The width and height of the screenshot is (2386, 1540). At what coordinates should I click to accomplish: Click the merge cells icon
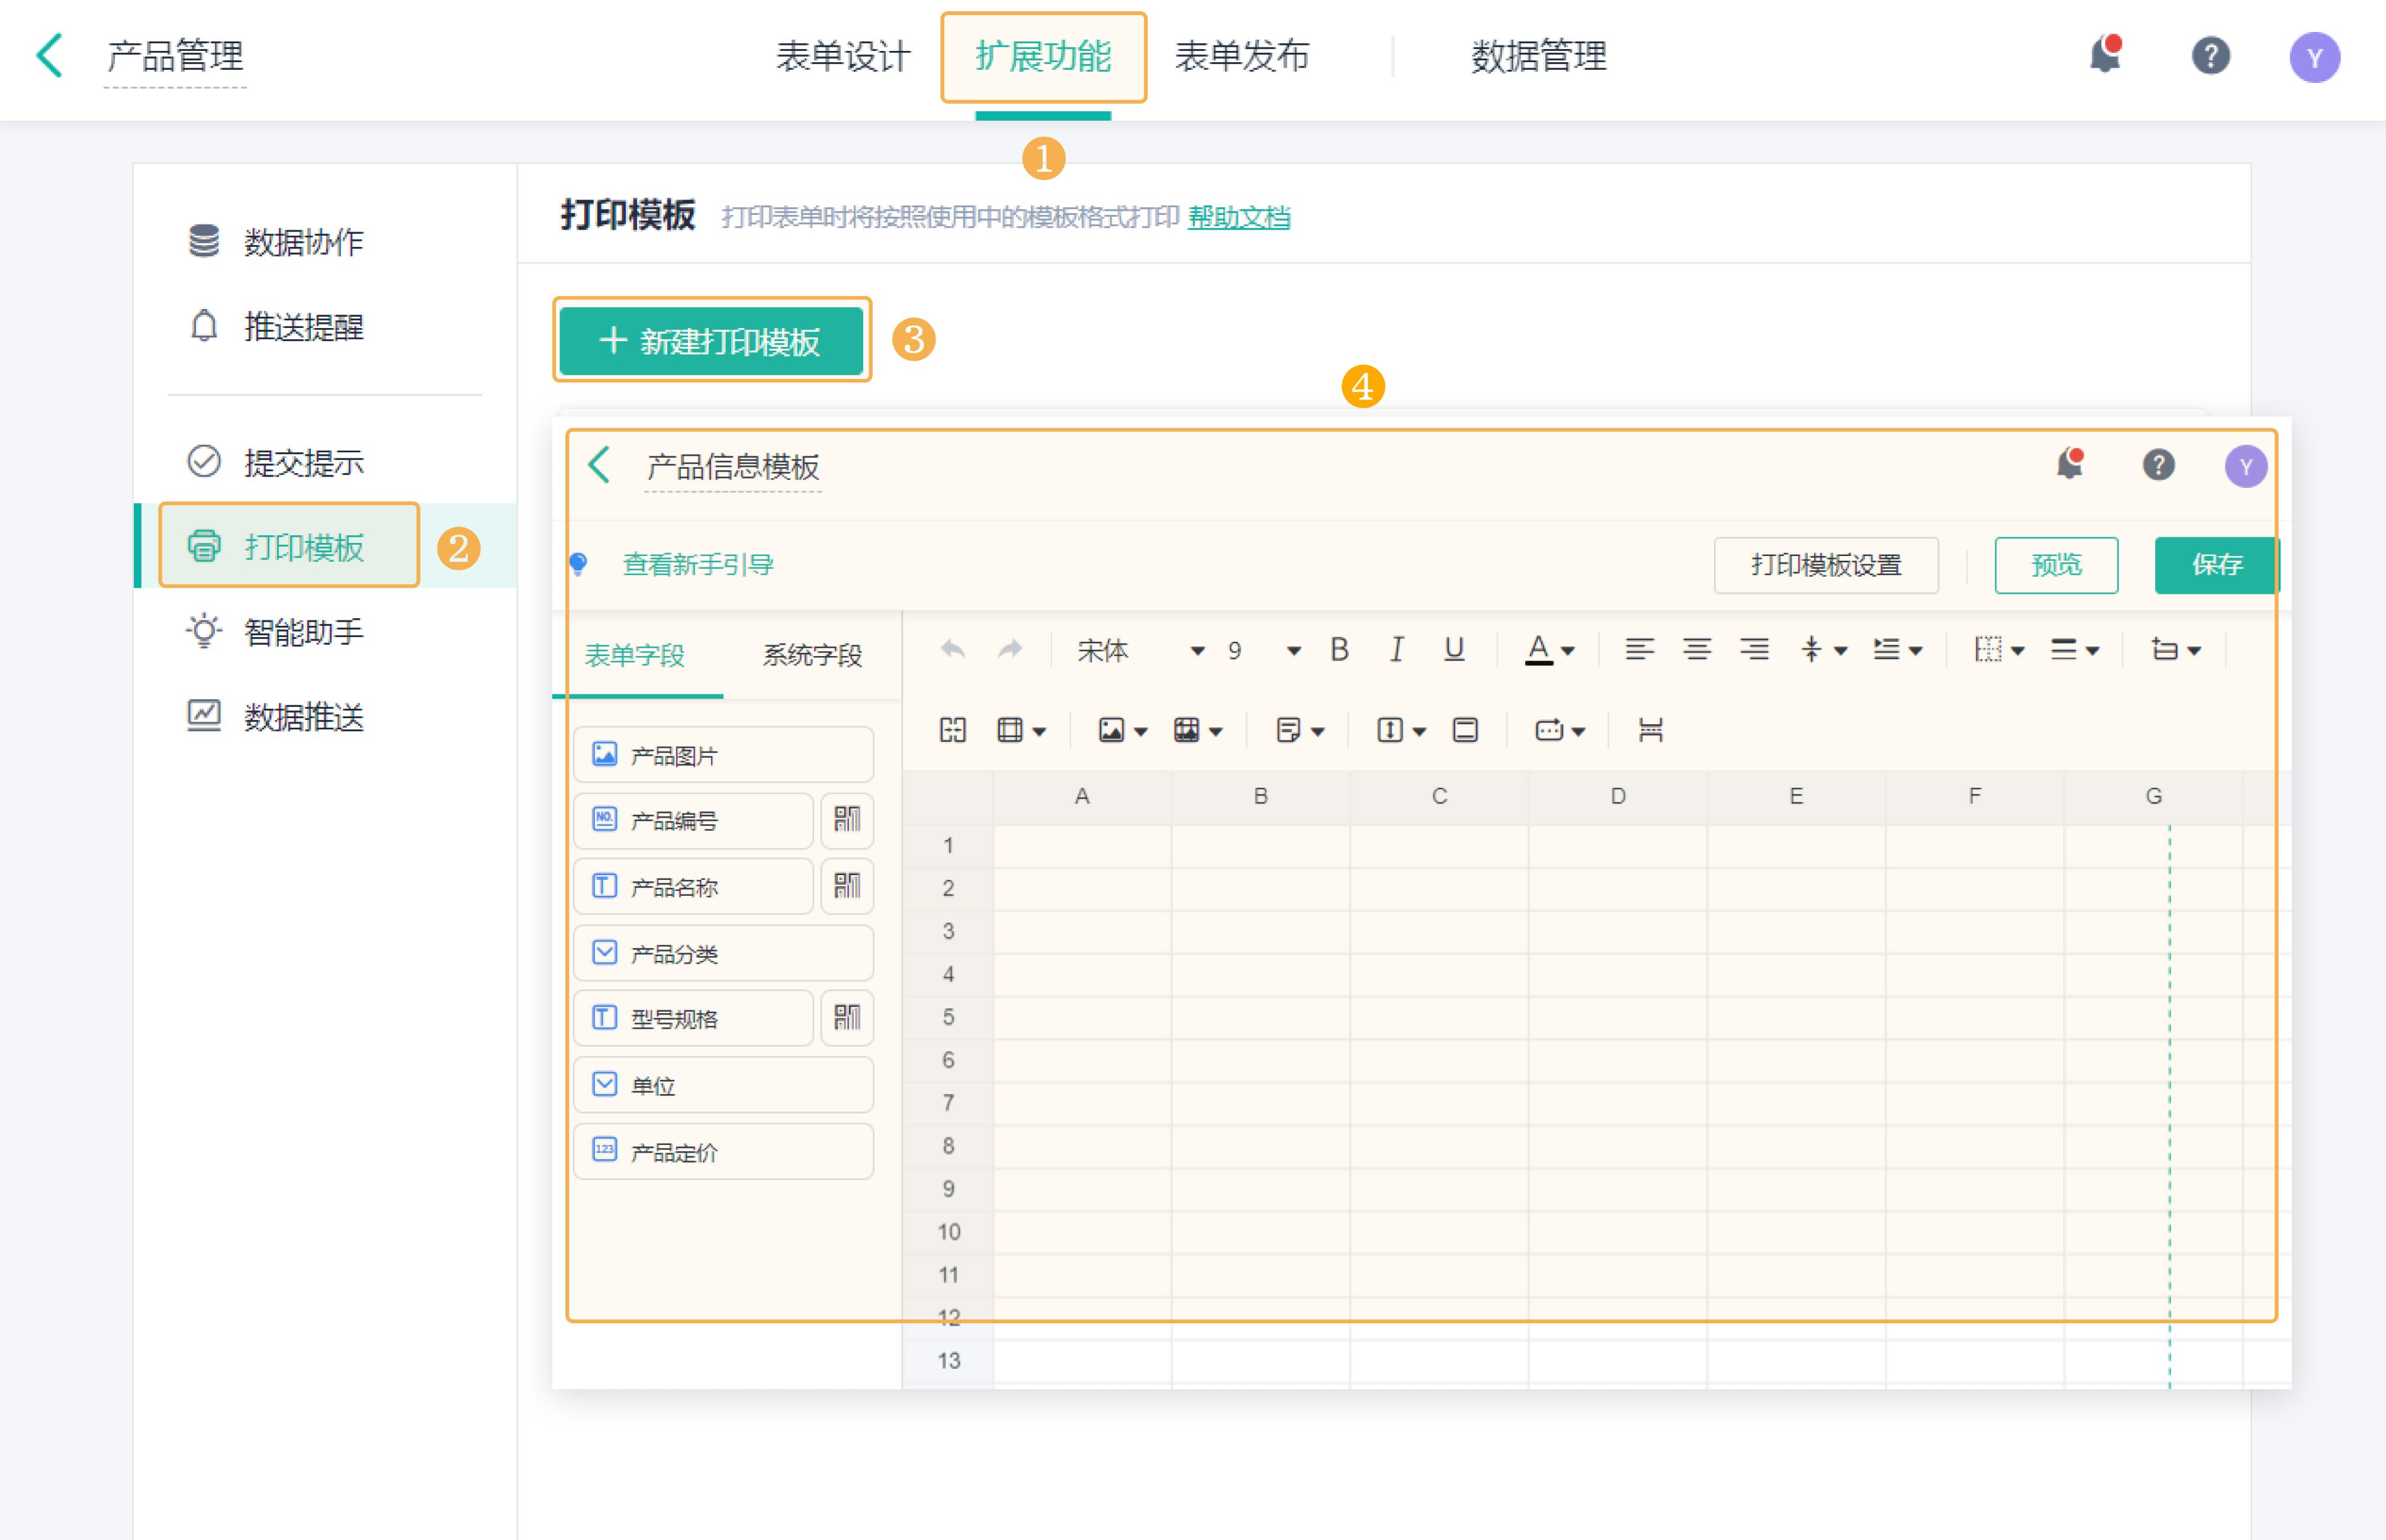click(x=952, y=730)
